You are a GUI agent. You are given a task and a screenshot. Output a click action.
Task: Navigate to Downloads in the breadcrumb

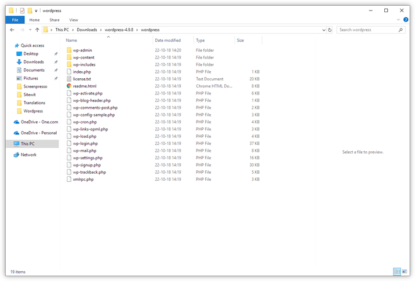coord(87,30)
